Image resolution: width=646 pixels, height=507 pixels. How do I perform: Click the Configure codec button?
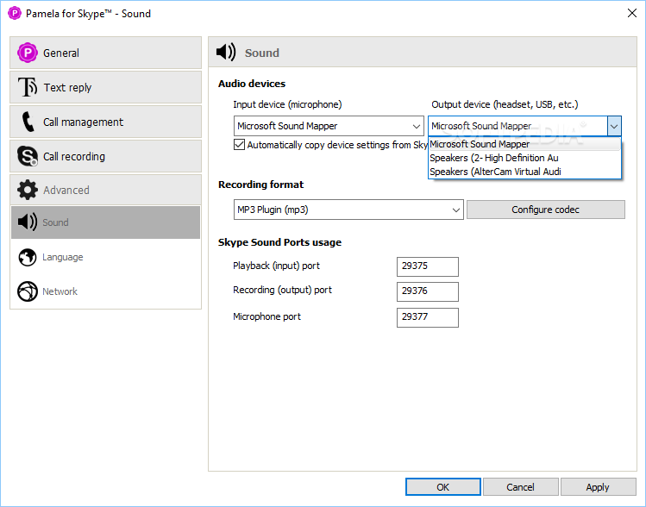pyautogui.click(x=545, y=210)
